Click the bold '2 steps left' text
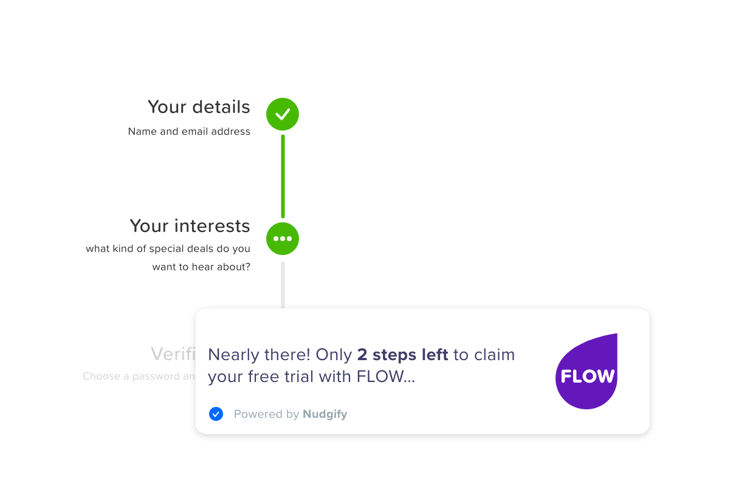Viewport: 750px width, 481px height. 402,355
